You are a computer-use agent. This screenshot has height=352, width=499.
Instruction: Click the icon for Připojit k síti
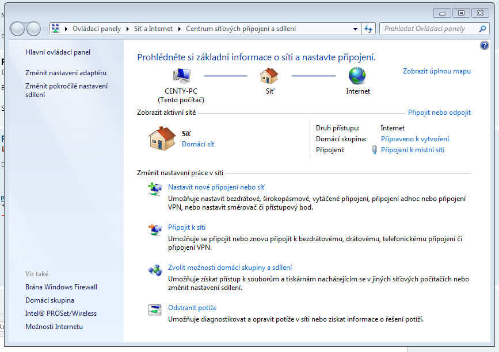[x=155, y=230]
